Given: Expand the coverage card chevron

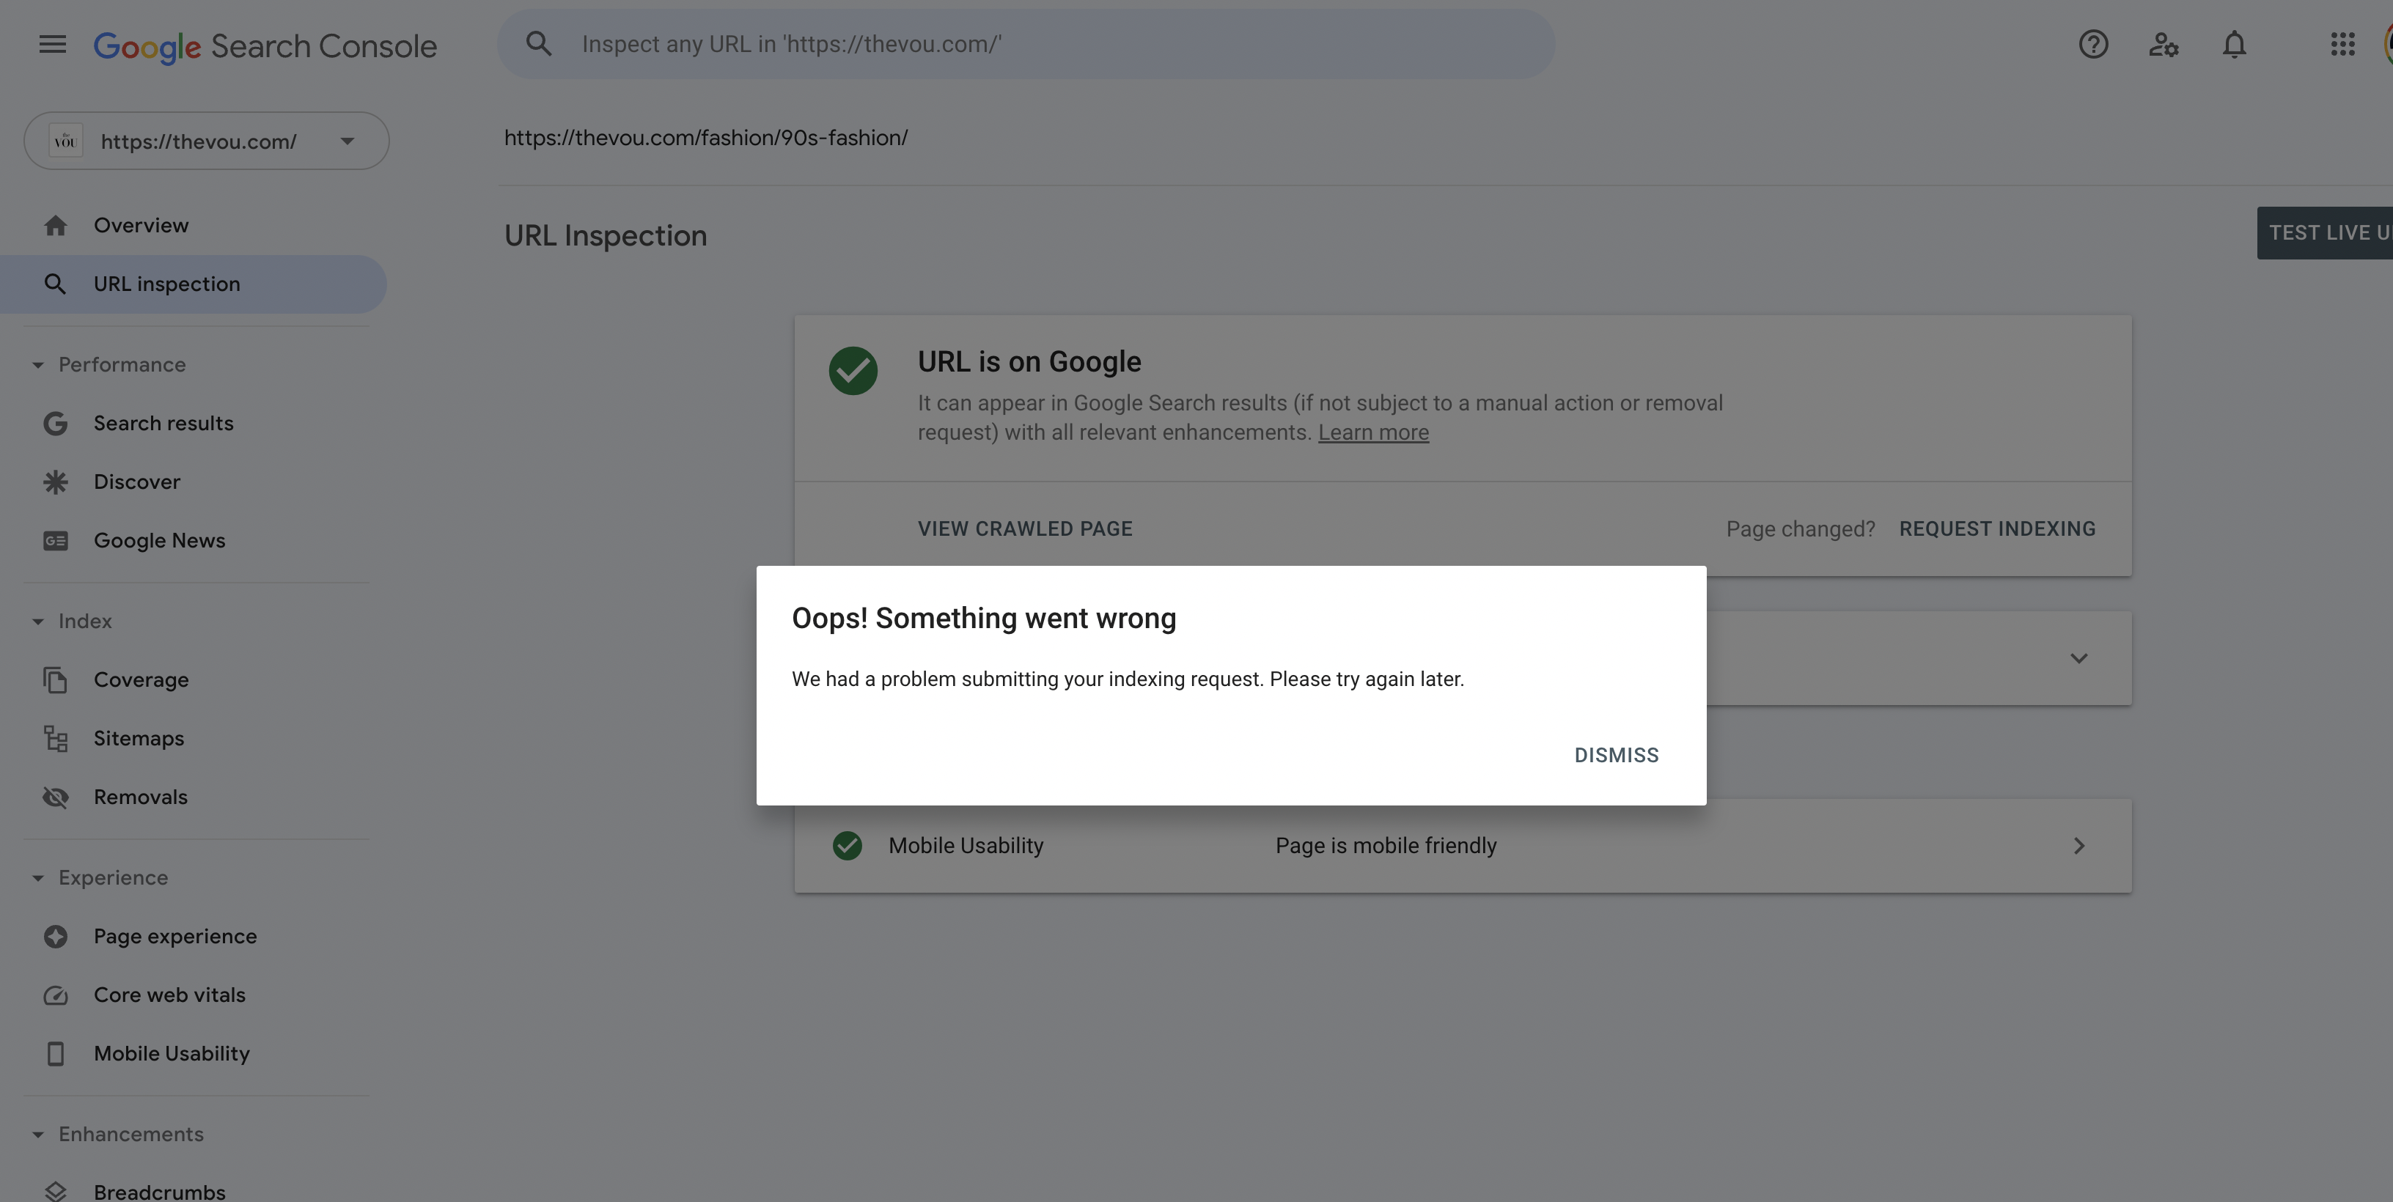Looking at the screenshot, I should click(2079, 659).
